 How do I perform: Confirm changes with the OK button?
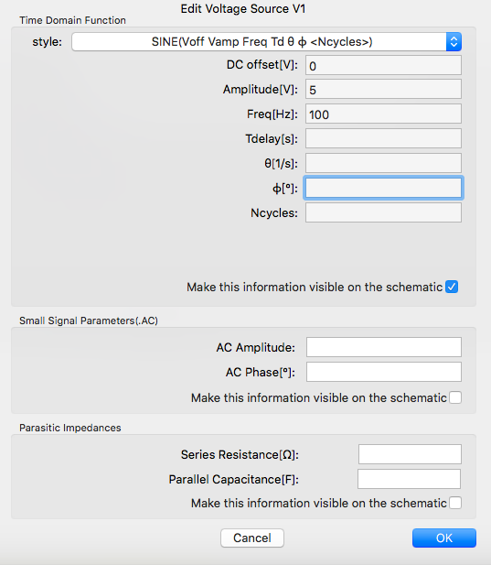tap(444, 538)
